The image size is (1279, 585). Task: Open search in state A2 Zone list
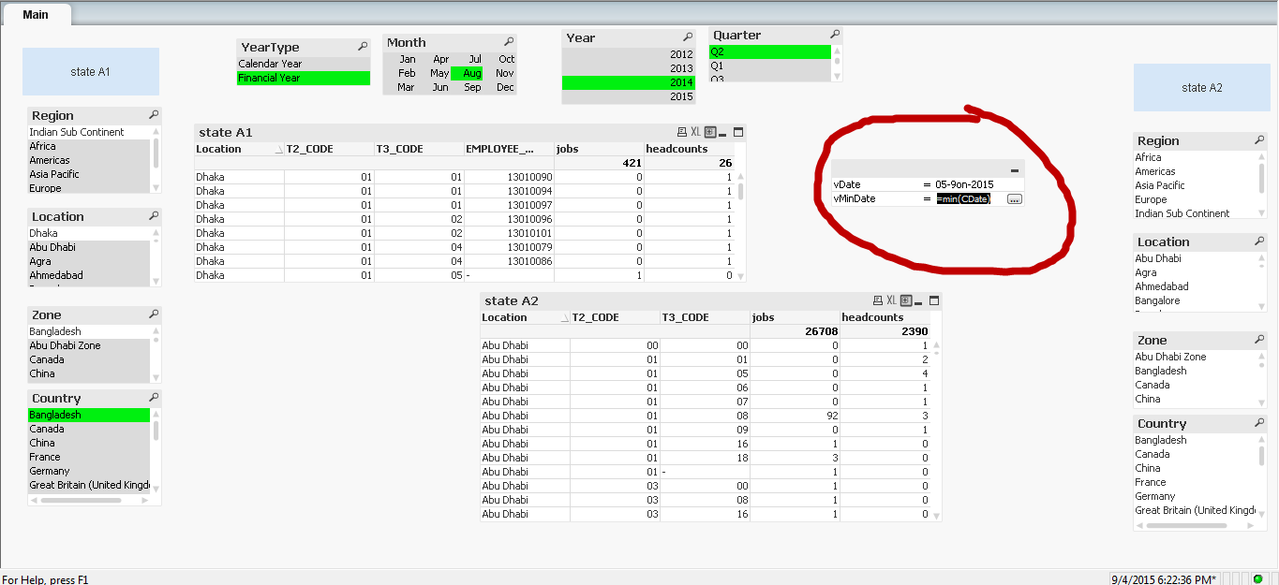coord(1259,340)
